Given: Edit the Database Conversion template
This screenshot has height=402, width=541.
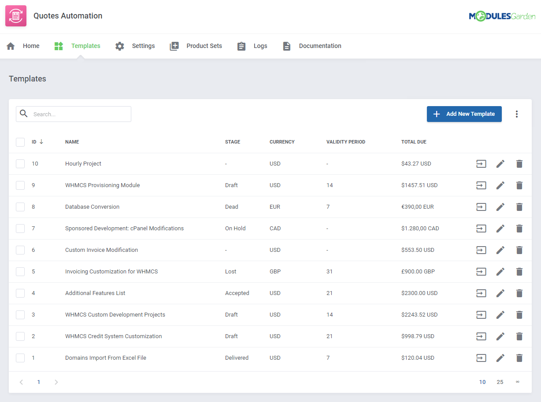Looking at the screenshot, I should pyautogui.click(x=500, y=207).
